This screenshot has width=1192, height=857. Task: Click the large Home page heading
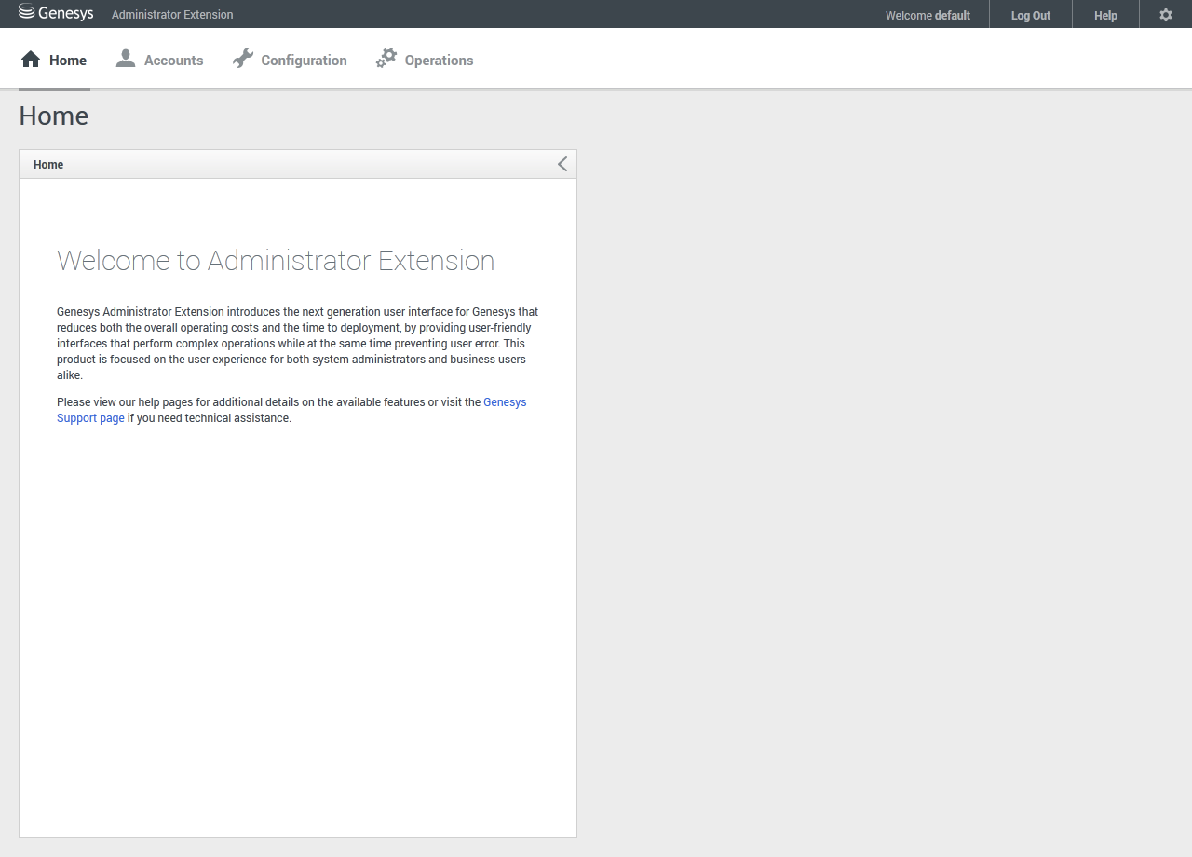[x=54, y=116]
